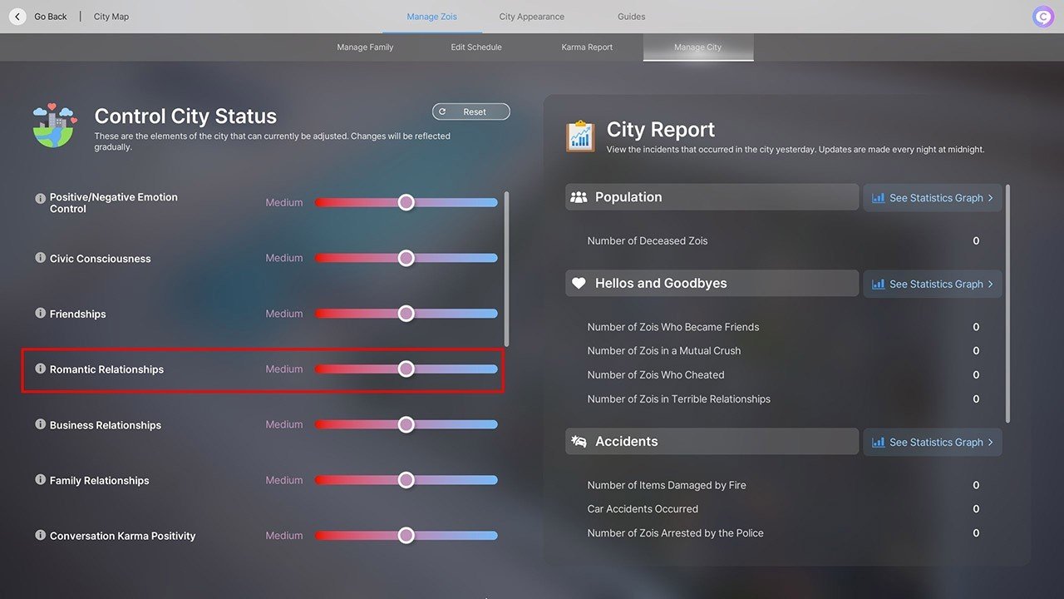Open the profile icon in top-right corner
This screenshot has width=1064, height=599.
coord(1042,17)
